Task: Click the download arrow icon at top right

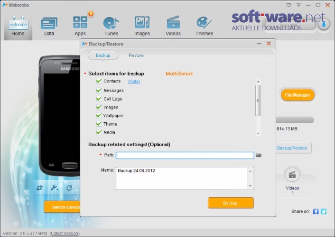Action: 324,25
